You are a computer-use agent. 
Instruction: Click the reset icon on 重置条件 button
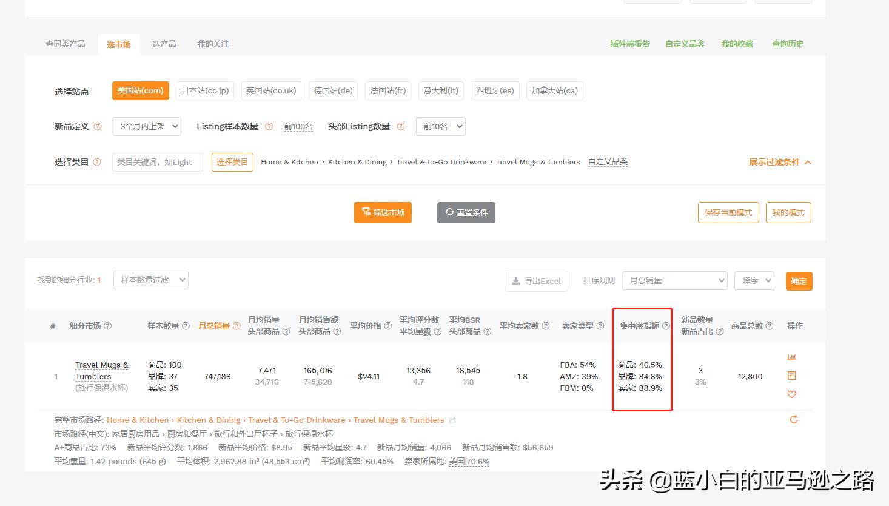449,212
